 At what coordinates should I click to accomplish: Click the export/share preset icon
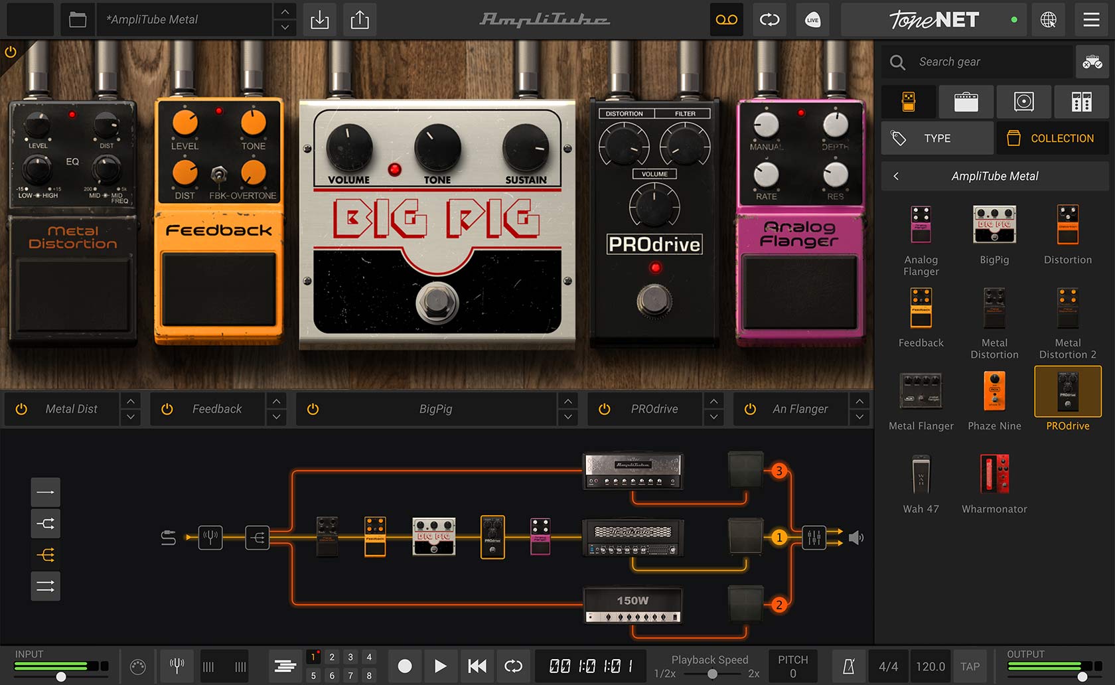[360, 20]
